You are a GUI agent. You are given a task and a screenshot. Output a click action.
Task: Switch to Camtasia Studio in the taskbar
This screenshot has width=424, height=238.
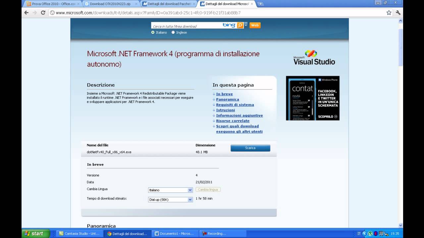(x=79, y=234)
